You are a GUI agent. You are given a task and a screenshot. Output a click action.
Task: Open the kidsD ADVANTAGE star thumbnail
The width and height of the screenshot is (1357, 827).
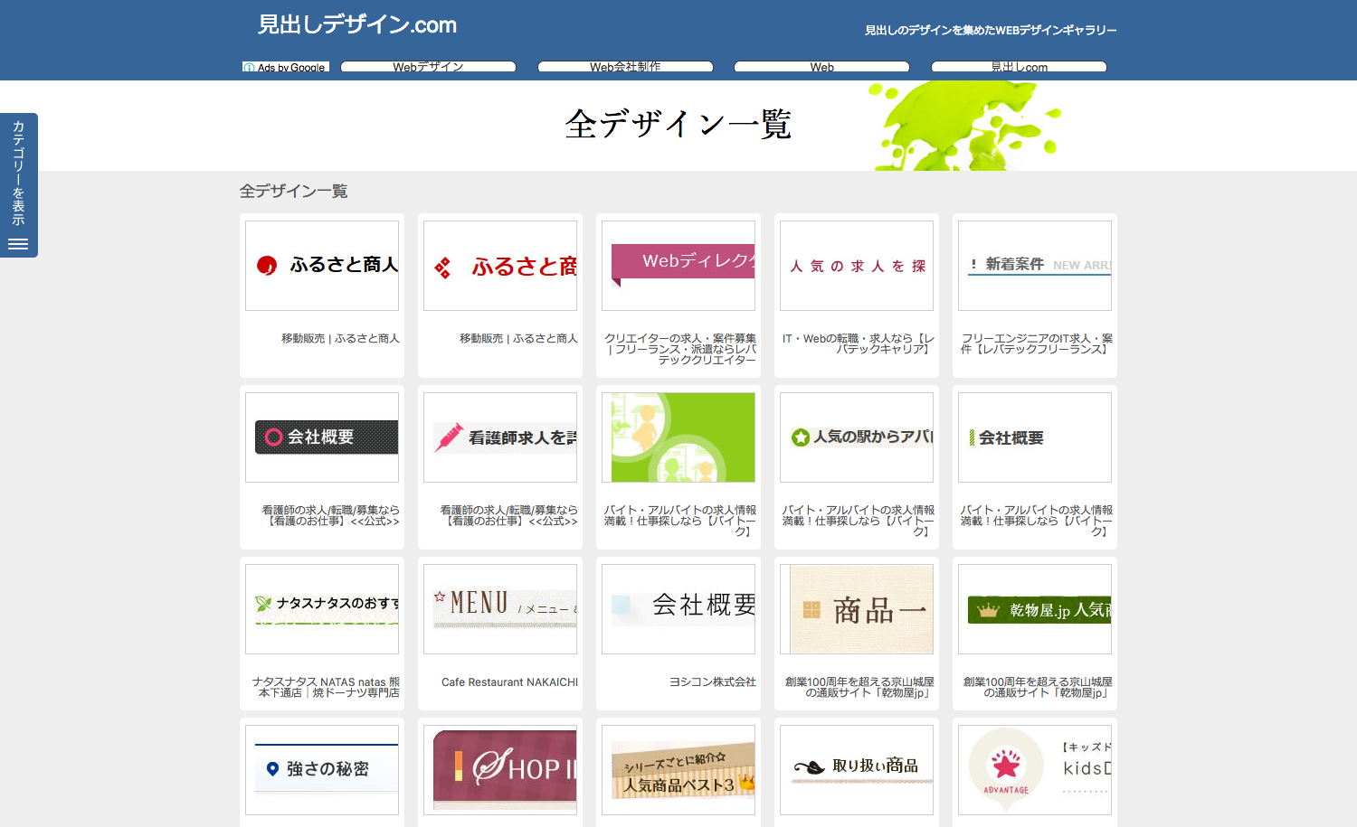click(x=1035, y=770)
